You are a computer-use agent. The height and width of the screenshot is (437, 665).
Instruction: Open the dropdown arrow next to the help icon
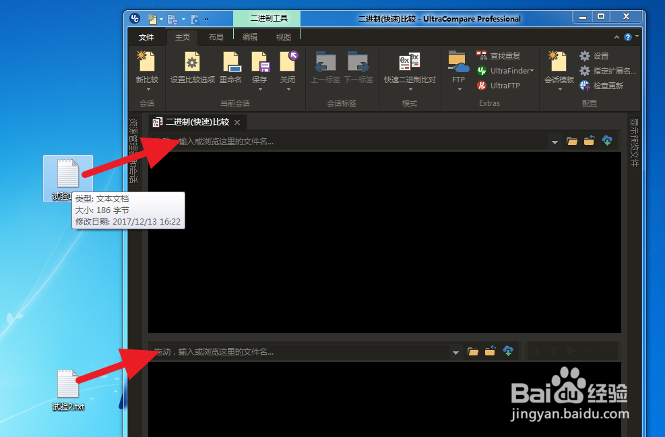[x=637, y=36]
